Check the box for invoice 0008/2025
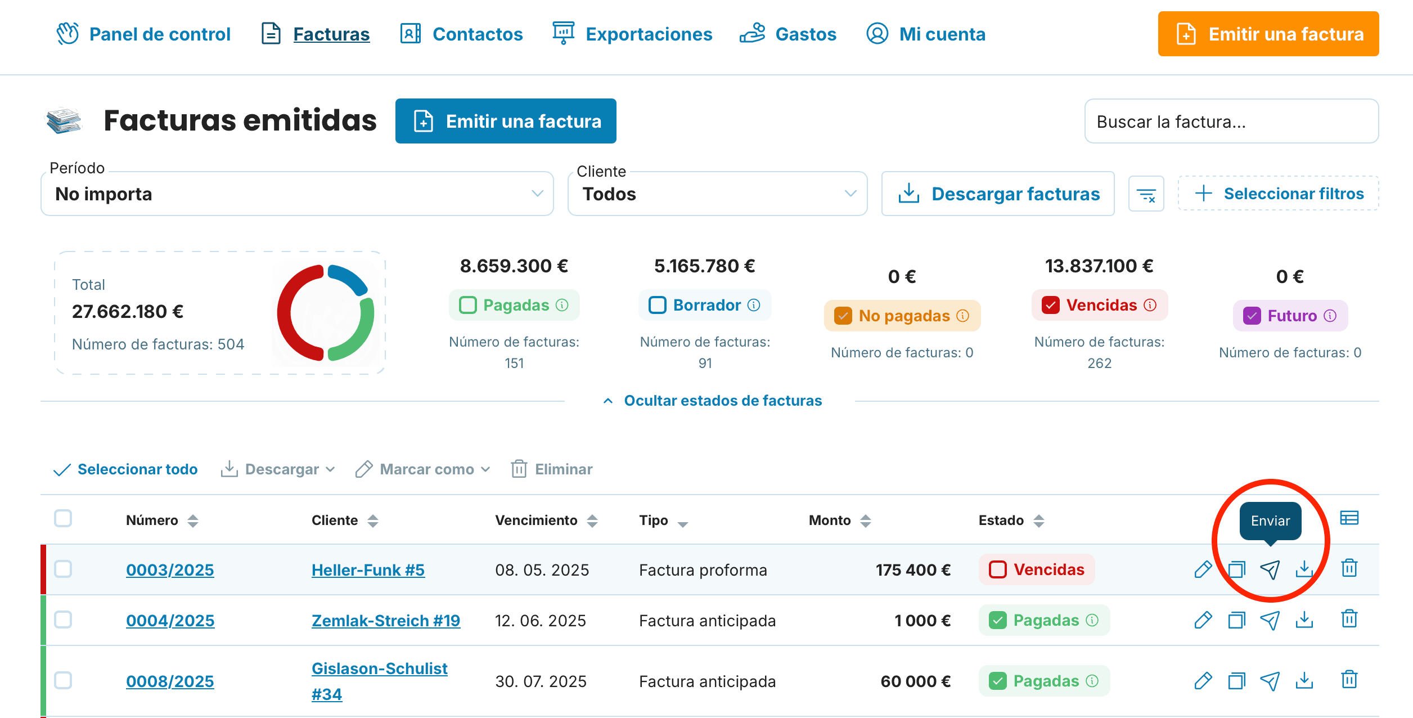Image resolution: width=1413 pixels, height=718 pixels. [x=63, y=680]
